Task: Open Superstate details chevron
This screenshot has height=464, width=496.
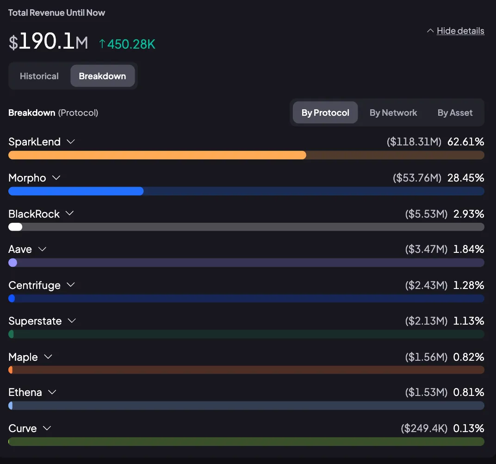Action: (x=72, y=320)
